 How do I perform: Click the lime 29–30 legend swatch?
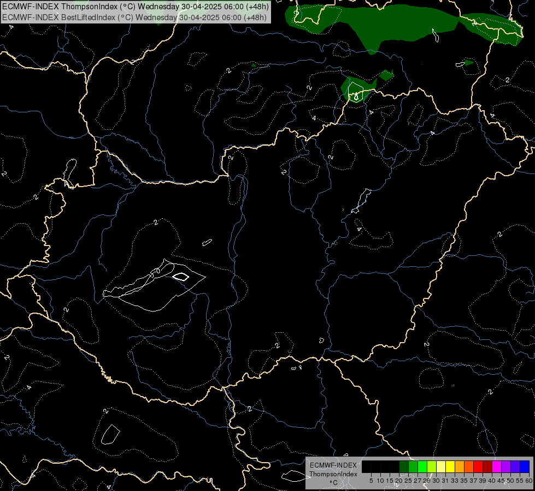pos(432,467)
